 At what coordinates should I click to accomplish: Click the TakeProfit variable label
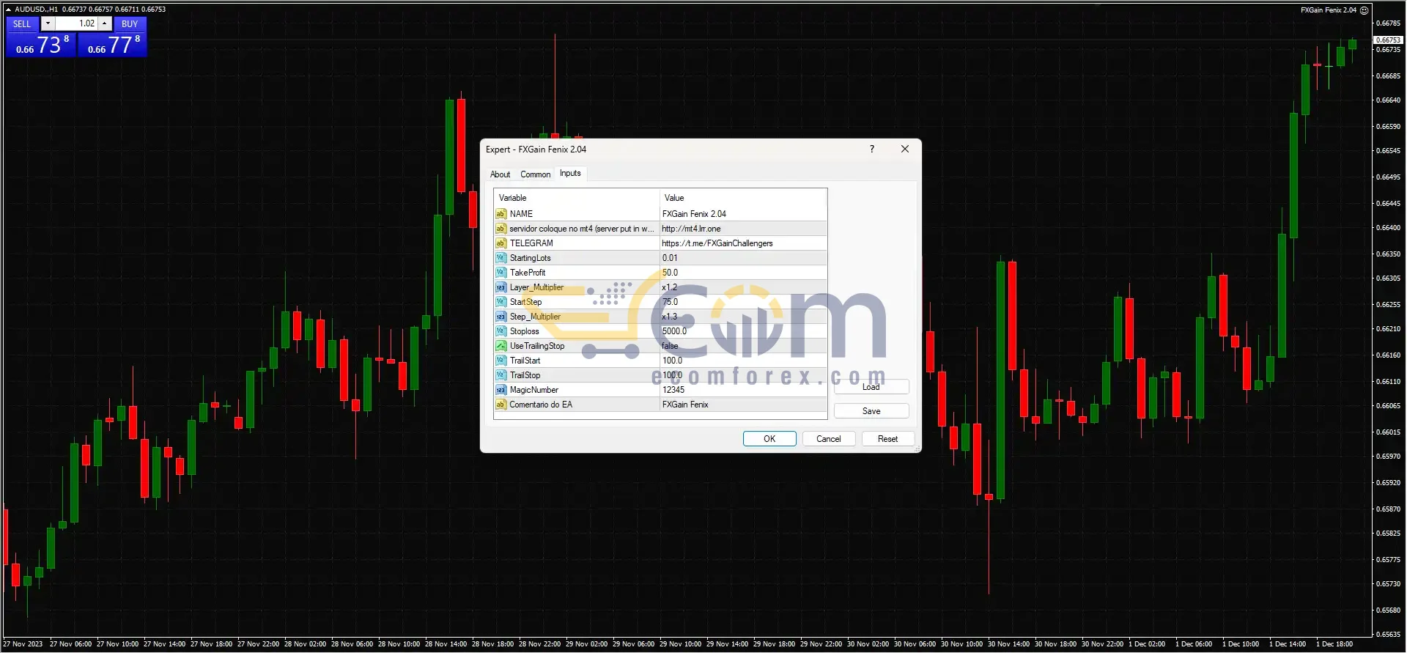[x=528, y=273]
